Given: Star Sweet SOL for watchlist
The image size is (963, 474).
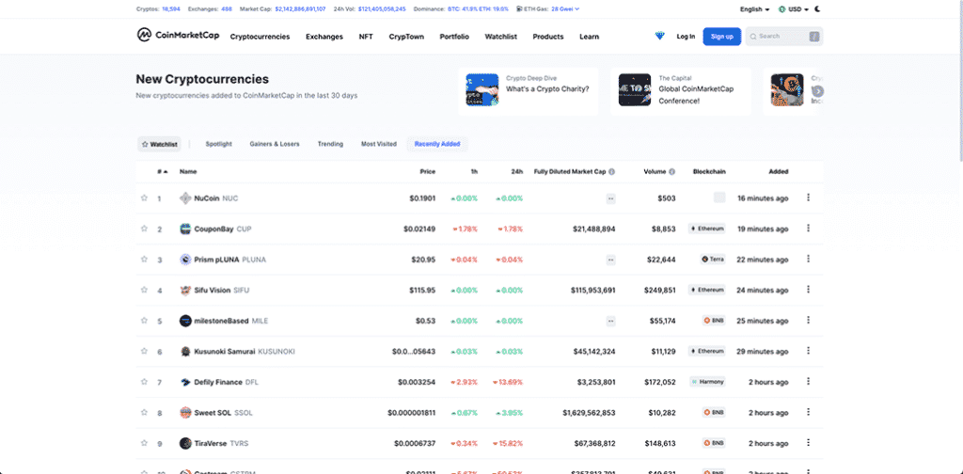Looking at the screenshot, I should (144, 413).
